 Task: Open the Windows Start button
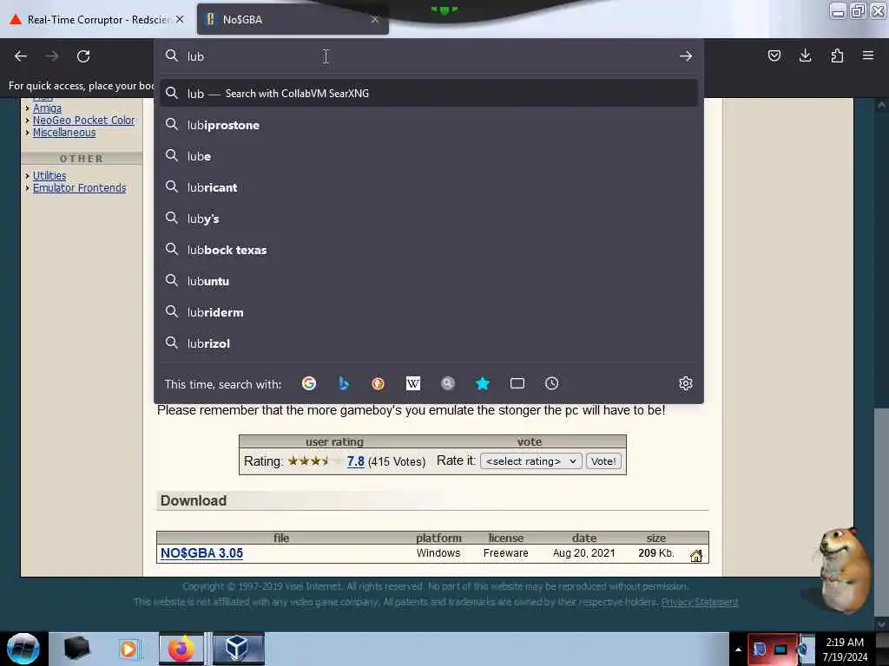coord(23,649)
